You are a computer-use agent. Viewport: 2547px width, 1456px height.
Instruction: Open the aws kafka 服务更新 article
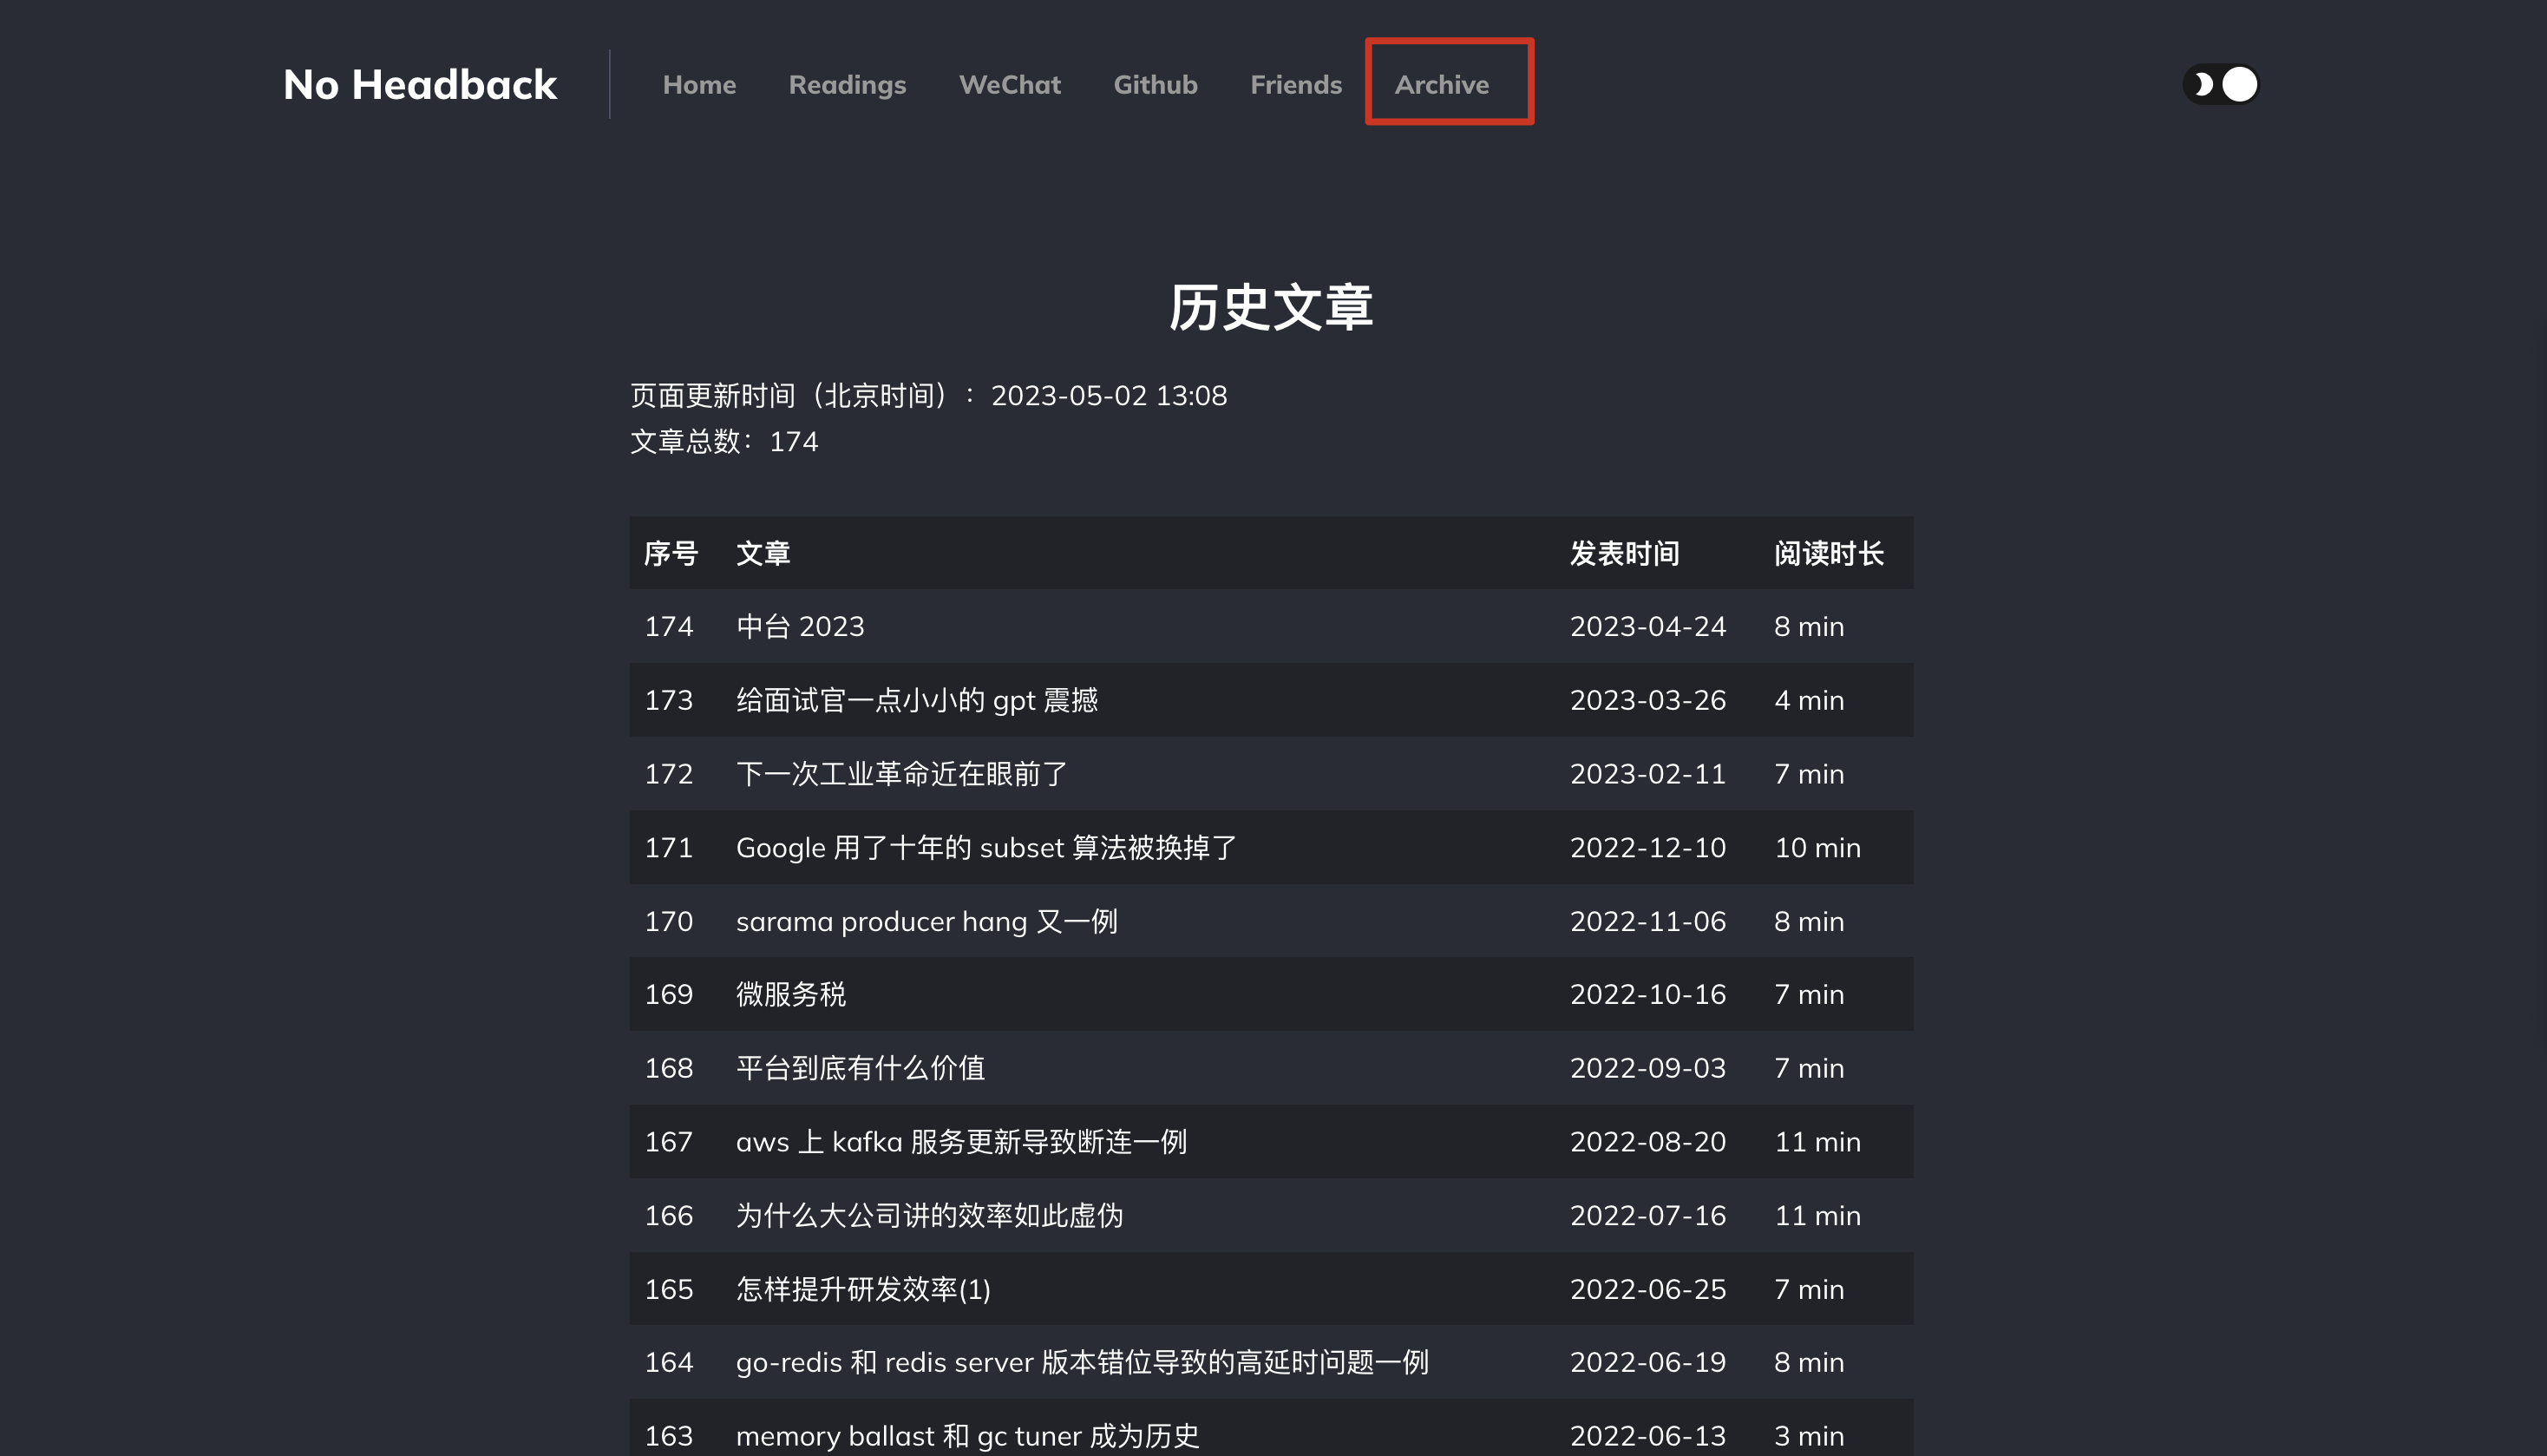[960, 1142]
